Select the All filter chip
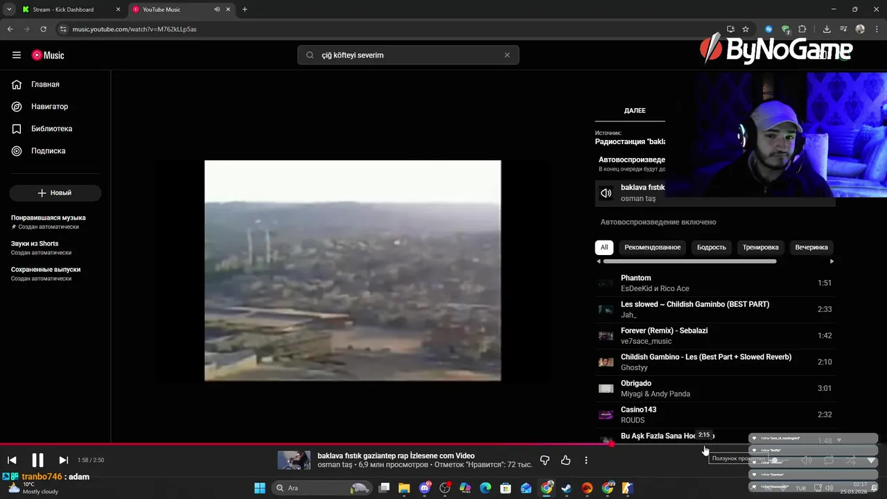 click(x=604, y=247)
